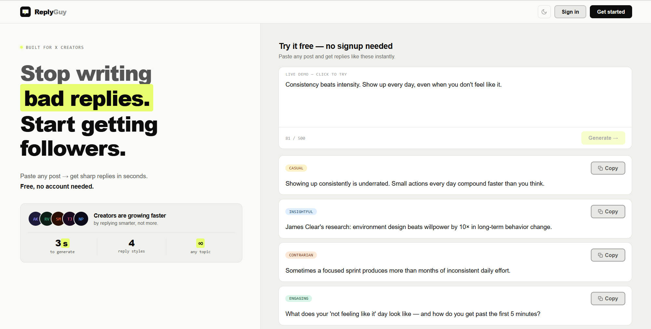The height and width of the screenshot is (329, 651).
Task: Select the CONTRARIAN style tag
Action: pyautogui.click(x=301, y=255)
